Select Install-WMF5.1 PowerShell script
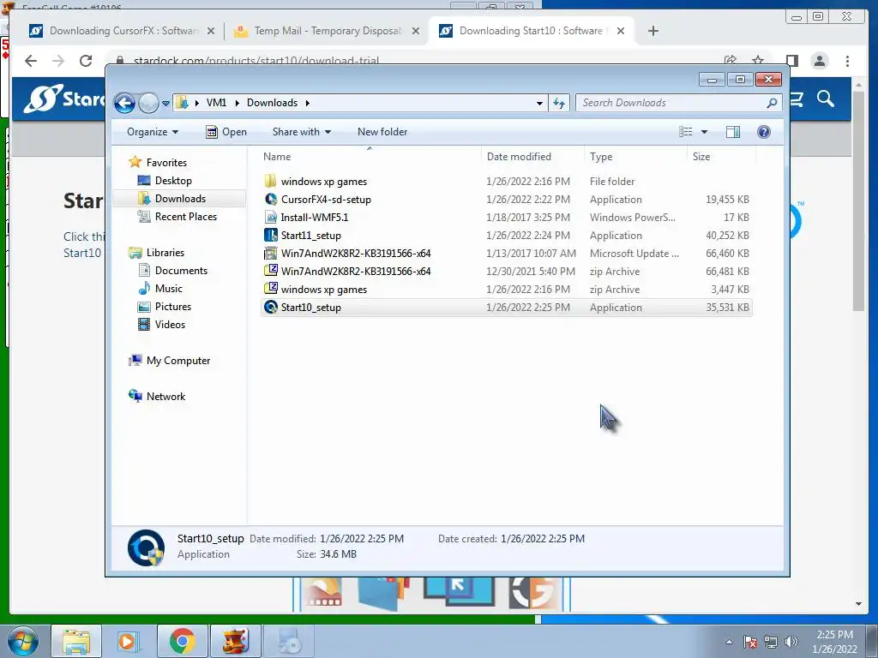 (x=506, y=218)
